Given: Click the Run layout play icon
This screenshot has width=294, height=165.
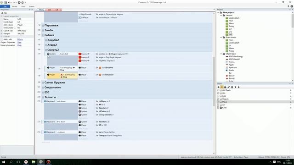Looking at the screenshot, I should click(x=19, y=2).
